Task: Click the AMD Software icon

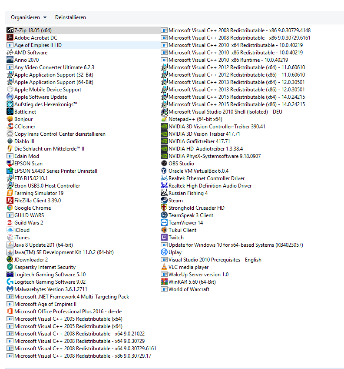Action: point(10,53)
